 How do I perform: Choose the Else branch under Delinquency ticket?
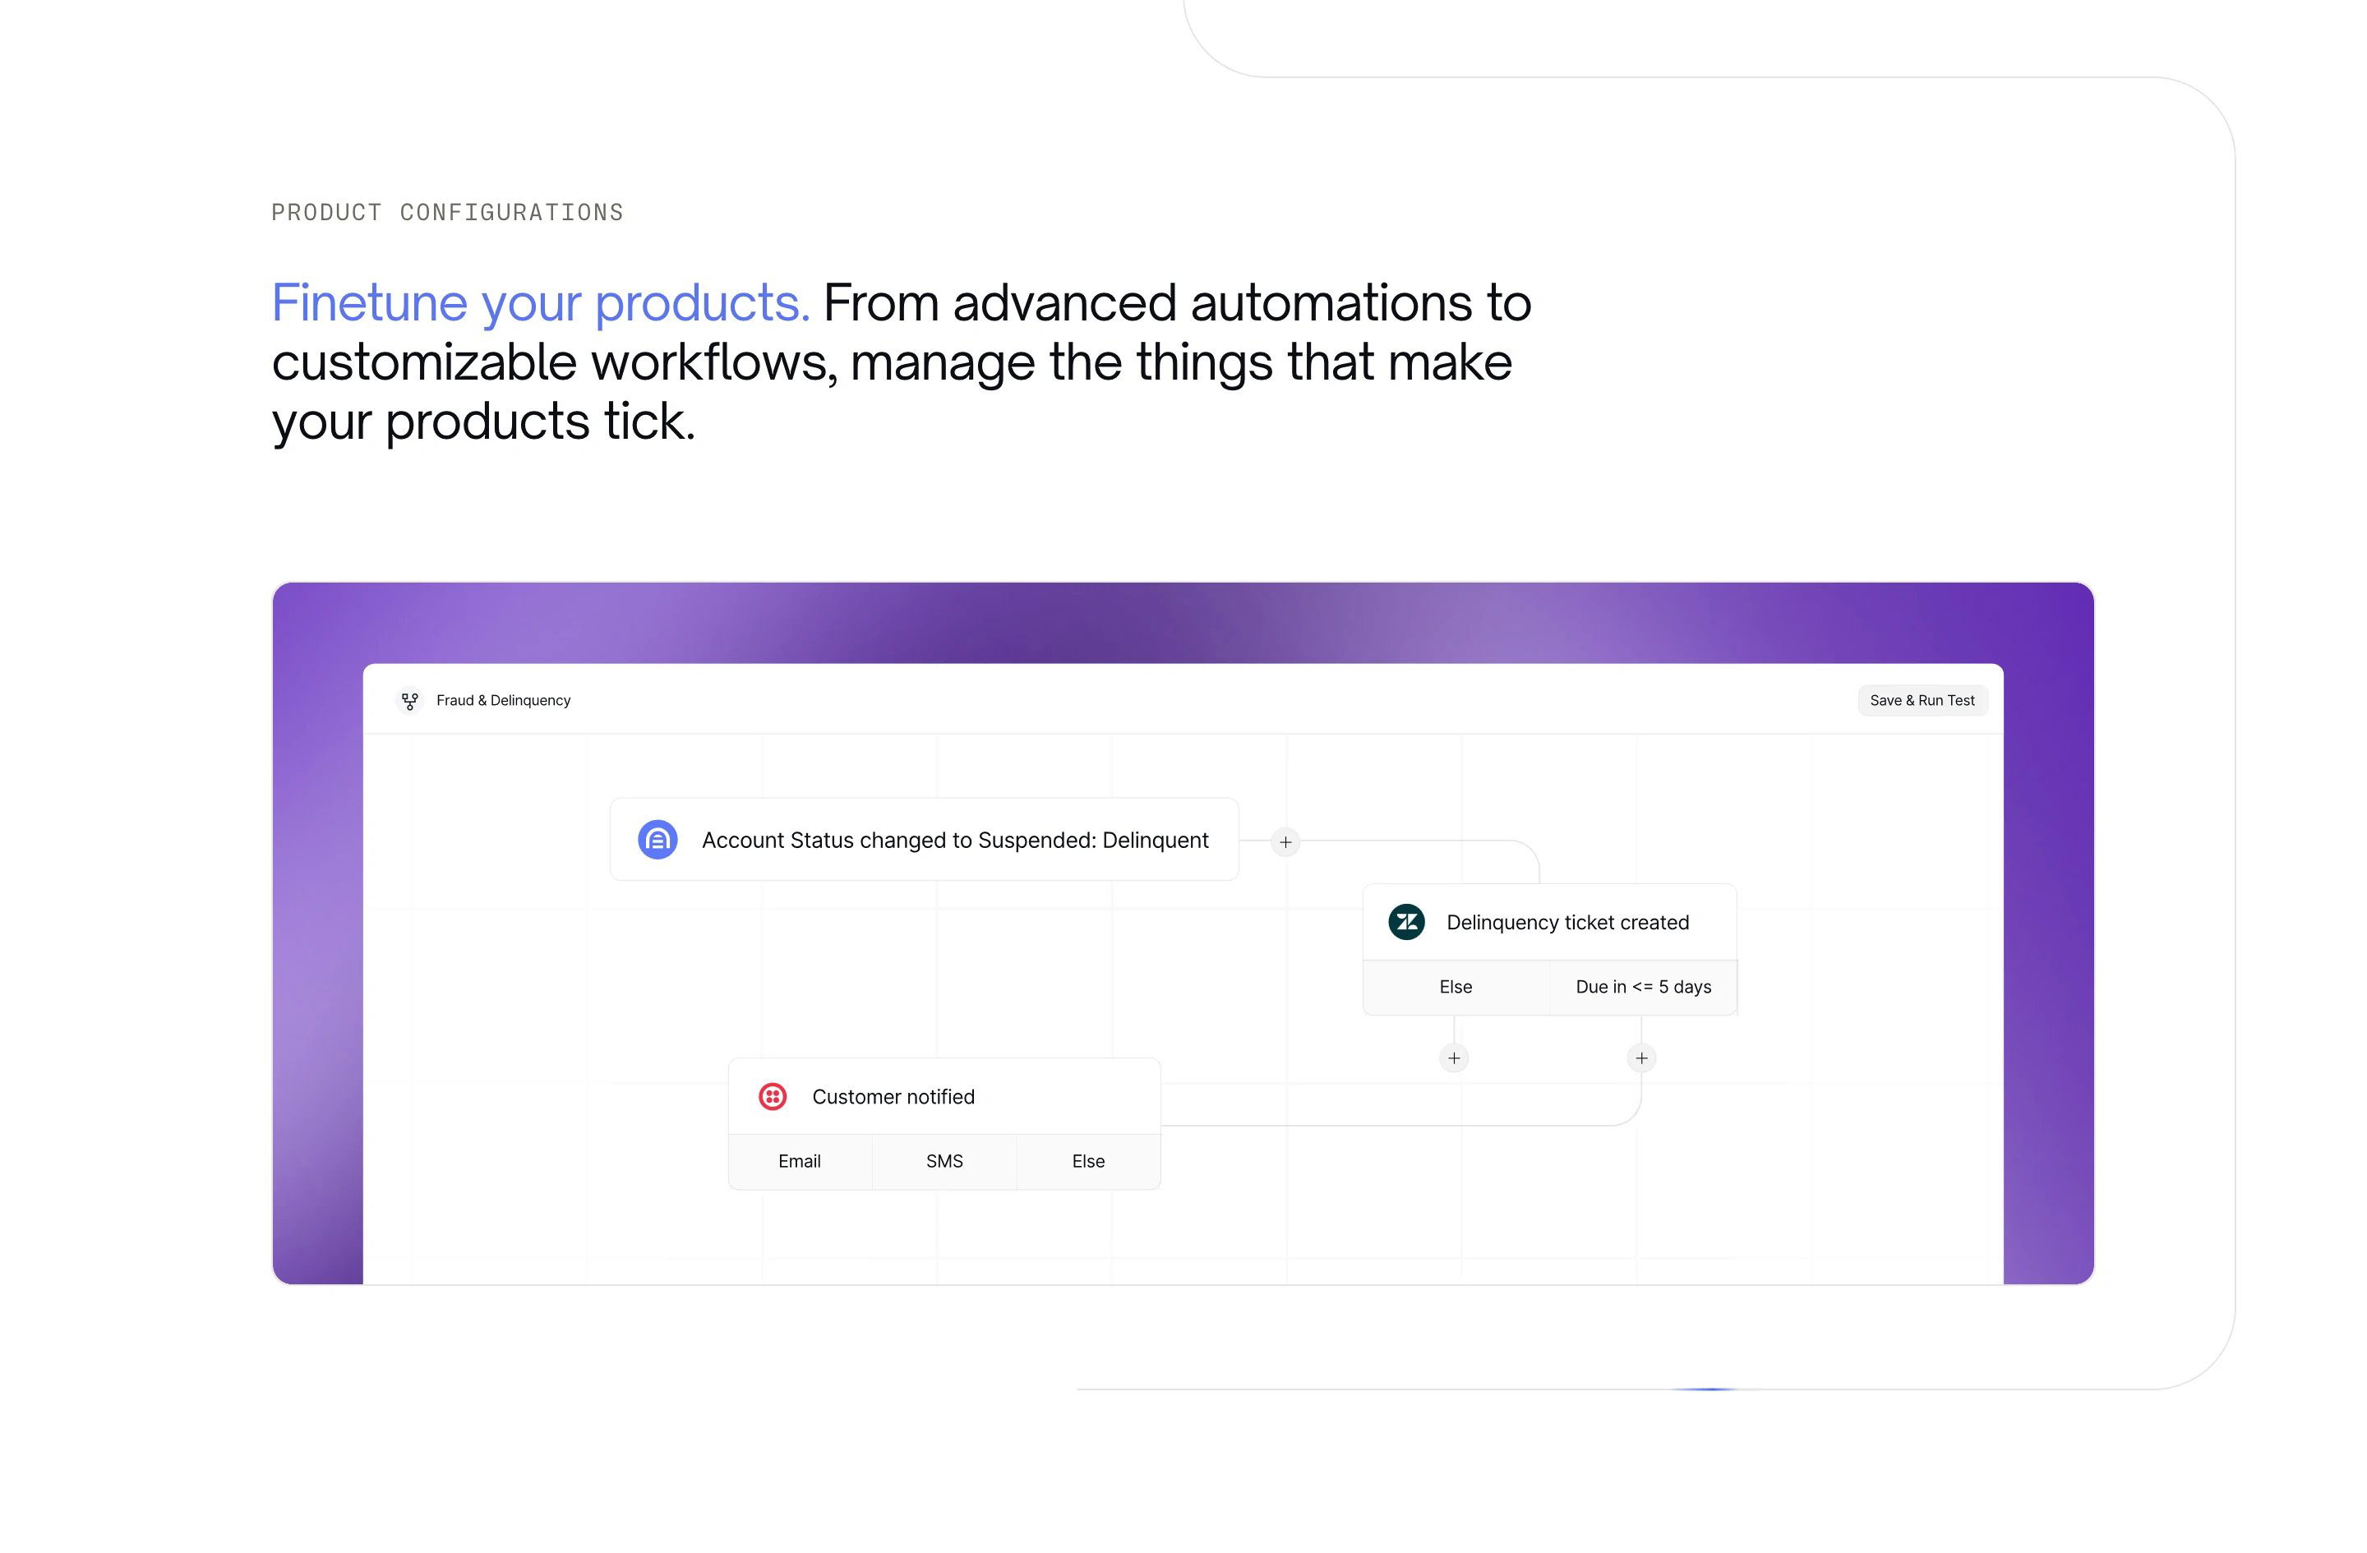[1455, 988]
